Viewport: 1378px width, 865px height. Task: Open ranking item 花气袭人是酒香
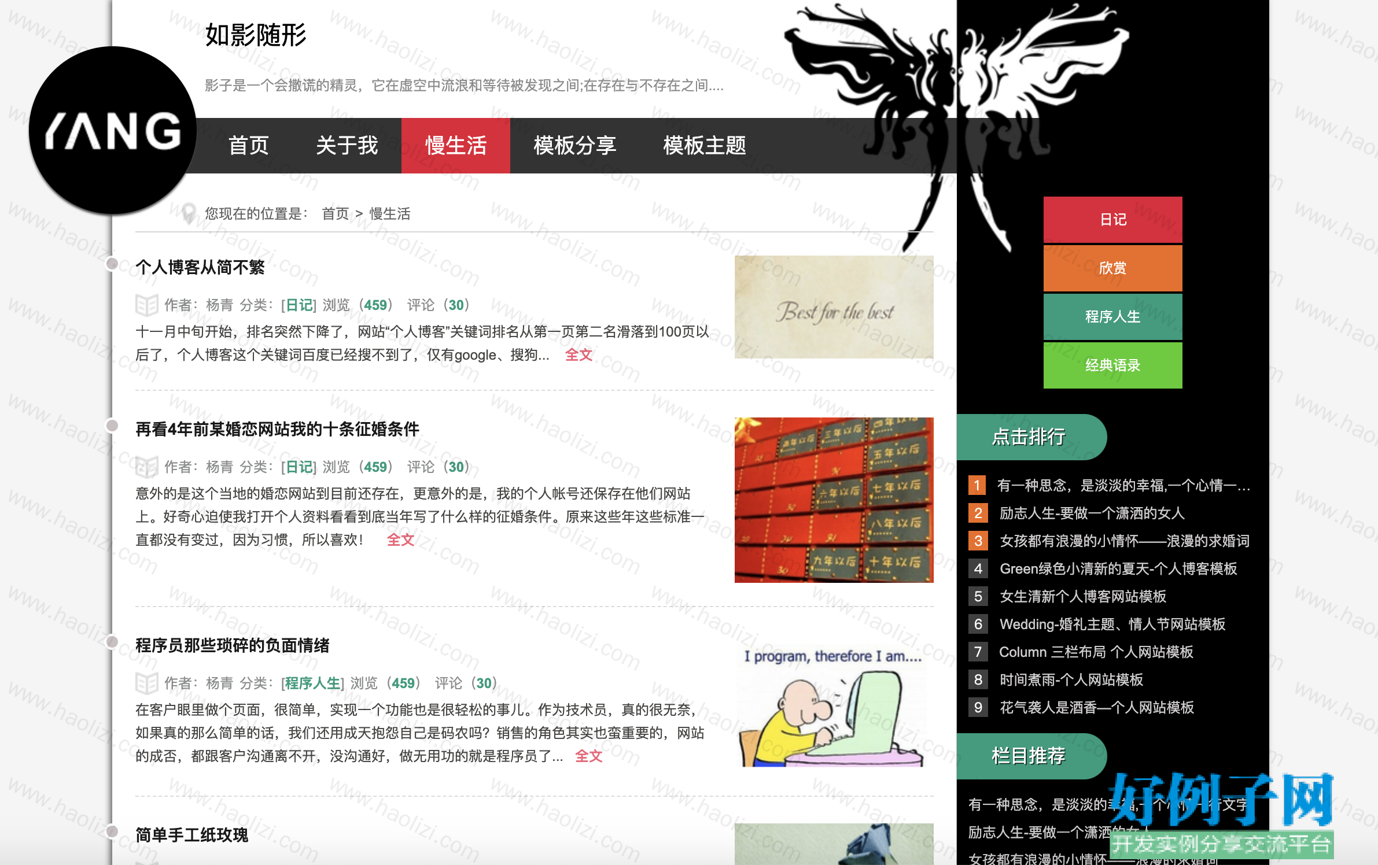click(x=1097, y=708)
